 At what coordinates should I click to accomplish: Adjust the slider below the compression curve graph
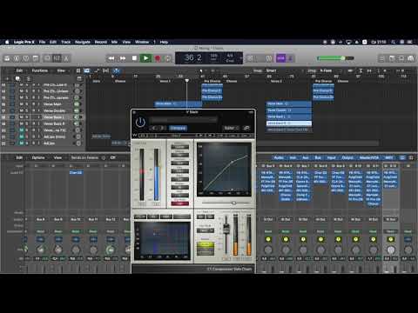click(233, 203)
